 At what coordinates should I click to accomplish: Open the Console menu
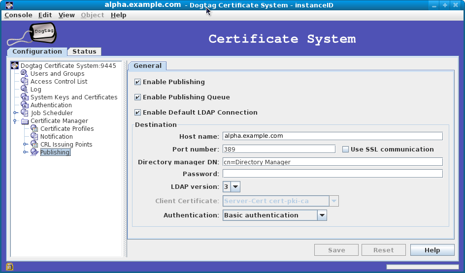pyautogui.click(x=18, y=15)
